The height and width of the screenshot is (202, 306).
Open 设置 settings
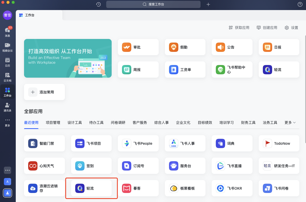tap(291, 28)
